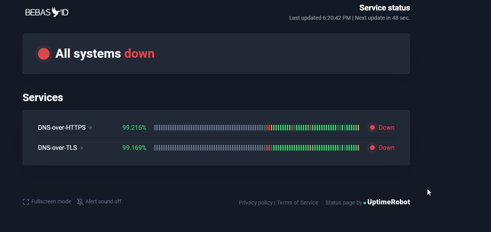Open the Privacy policy link

pos(255,202)
